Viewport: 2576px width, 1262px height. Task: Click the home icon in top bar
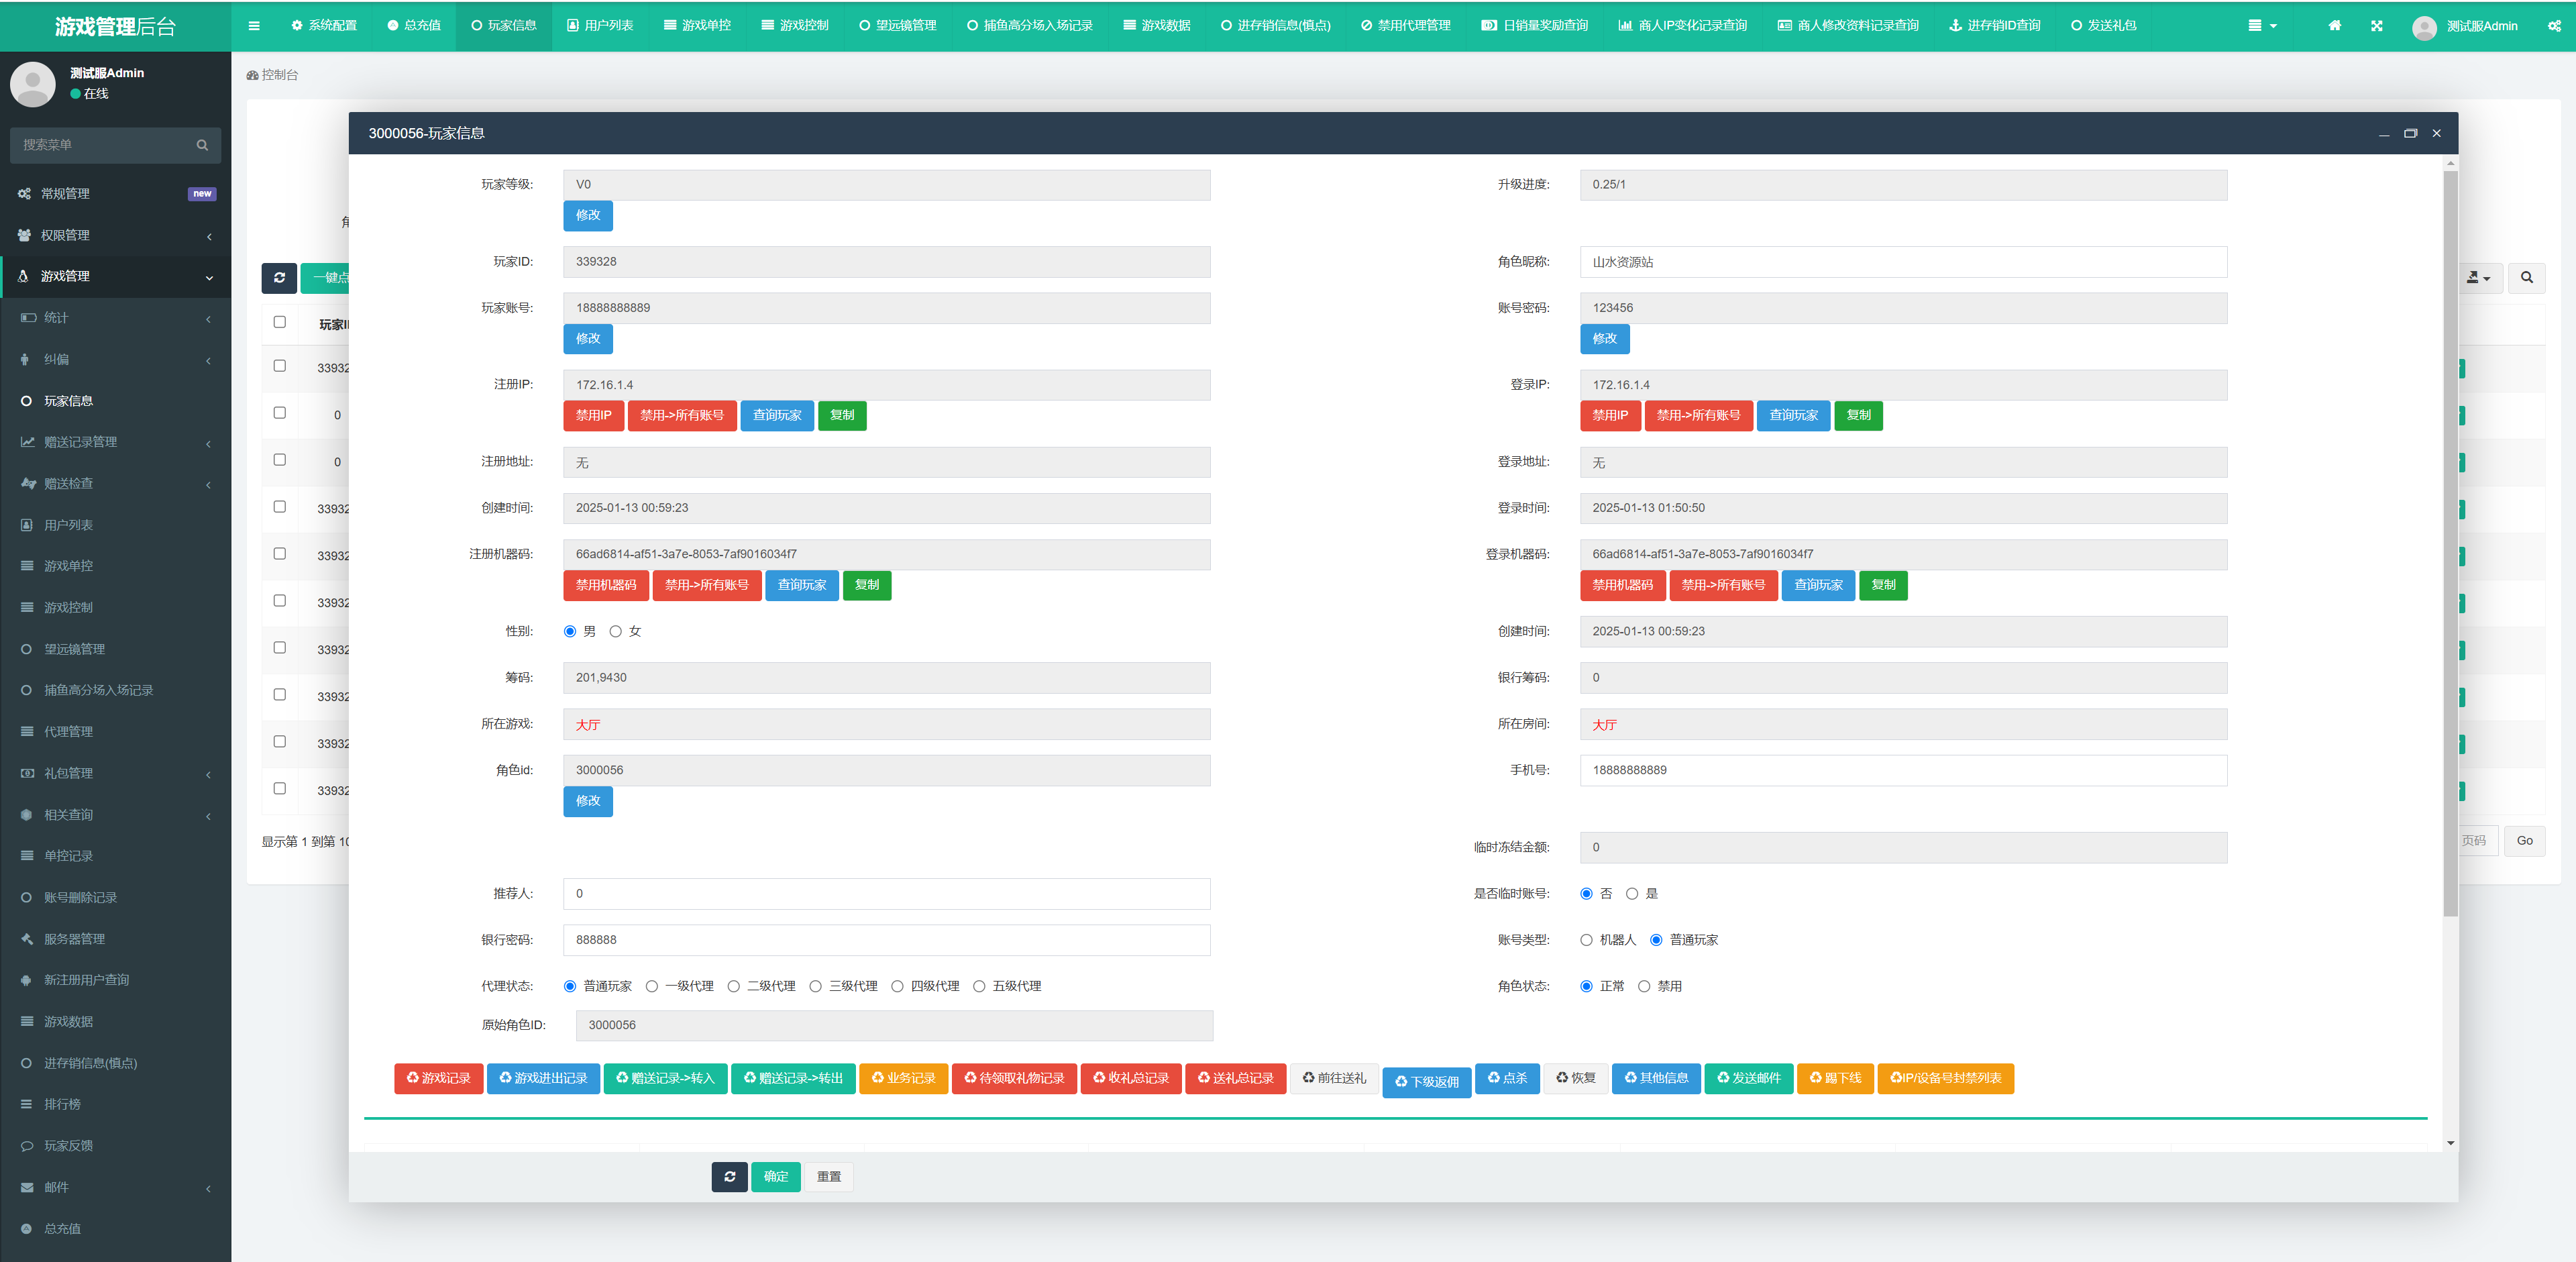pos(2334,26)
